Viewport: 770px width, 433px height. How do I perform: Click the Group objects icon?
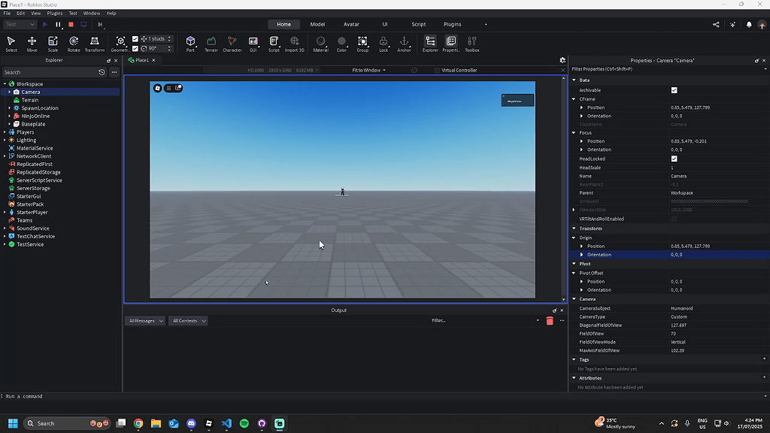coord(362,43)
